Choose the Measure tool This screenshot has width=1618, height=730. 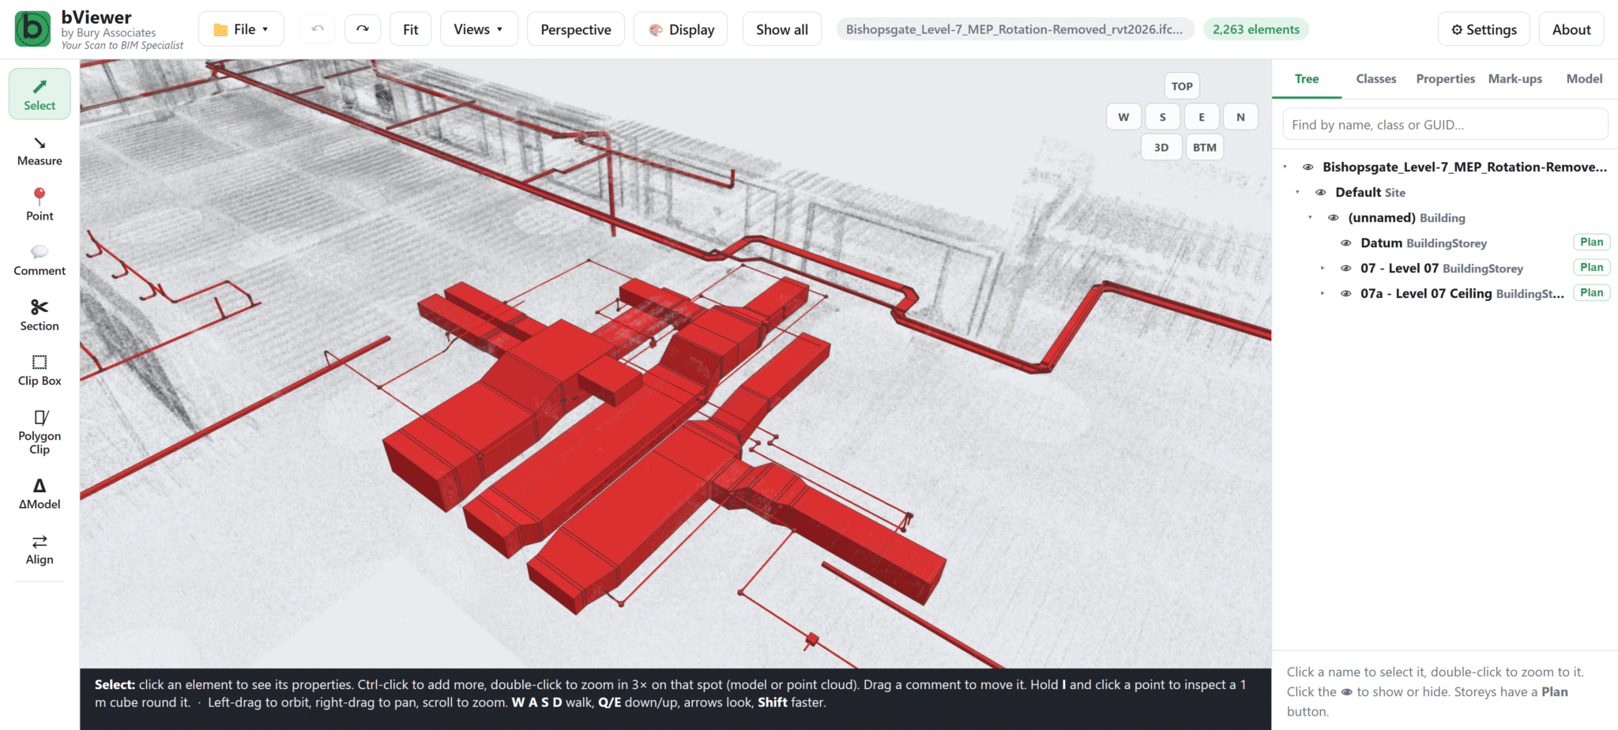pos(40,151)
